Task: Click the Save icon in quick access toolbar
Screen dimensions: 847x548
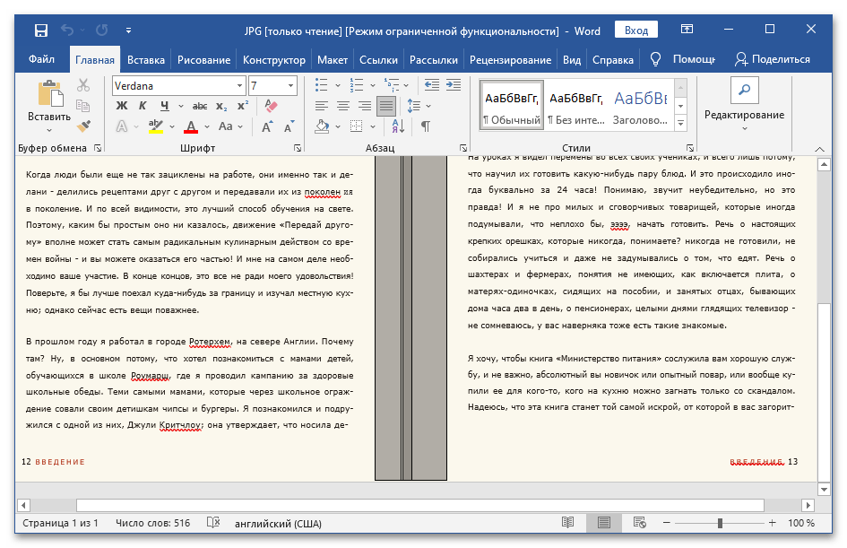Action: click(41, 30)
